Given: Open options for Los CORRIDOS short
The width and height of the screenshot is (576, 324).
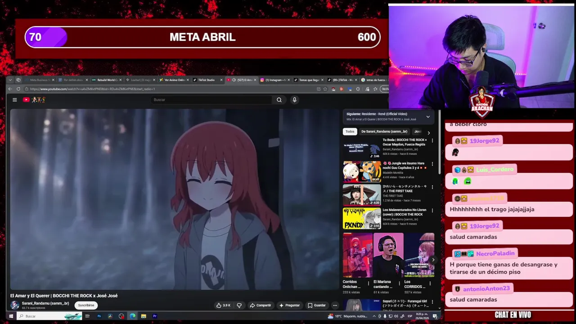Looking at the screenshot, I should coord(430,283).
